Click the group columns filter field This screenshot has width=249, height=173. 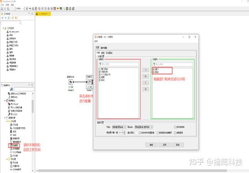tap(173, 64)
